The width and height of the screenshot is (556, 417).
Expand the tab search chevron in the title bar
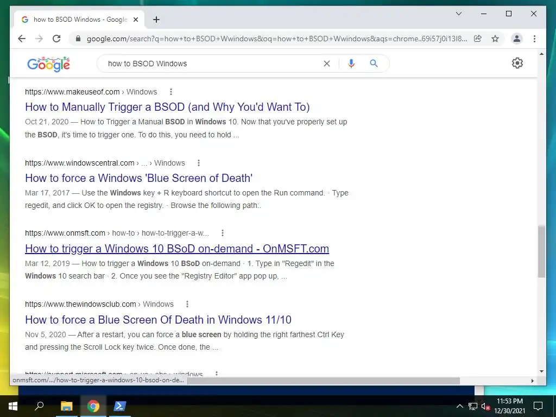pyautogui.click(x=458, y=14)
